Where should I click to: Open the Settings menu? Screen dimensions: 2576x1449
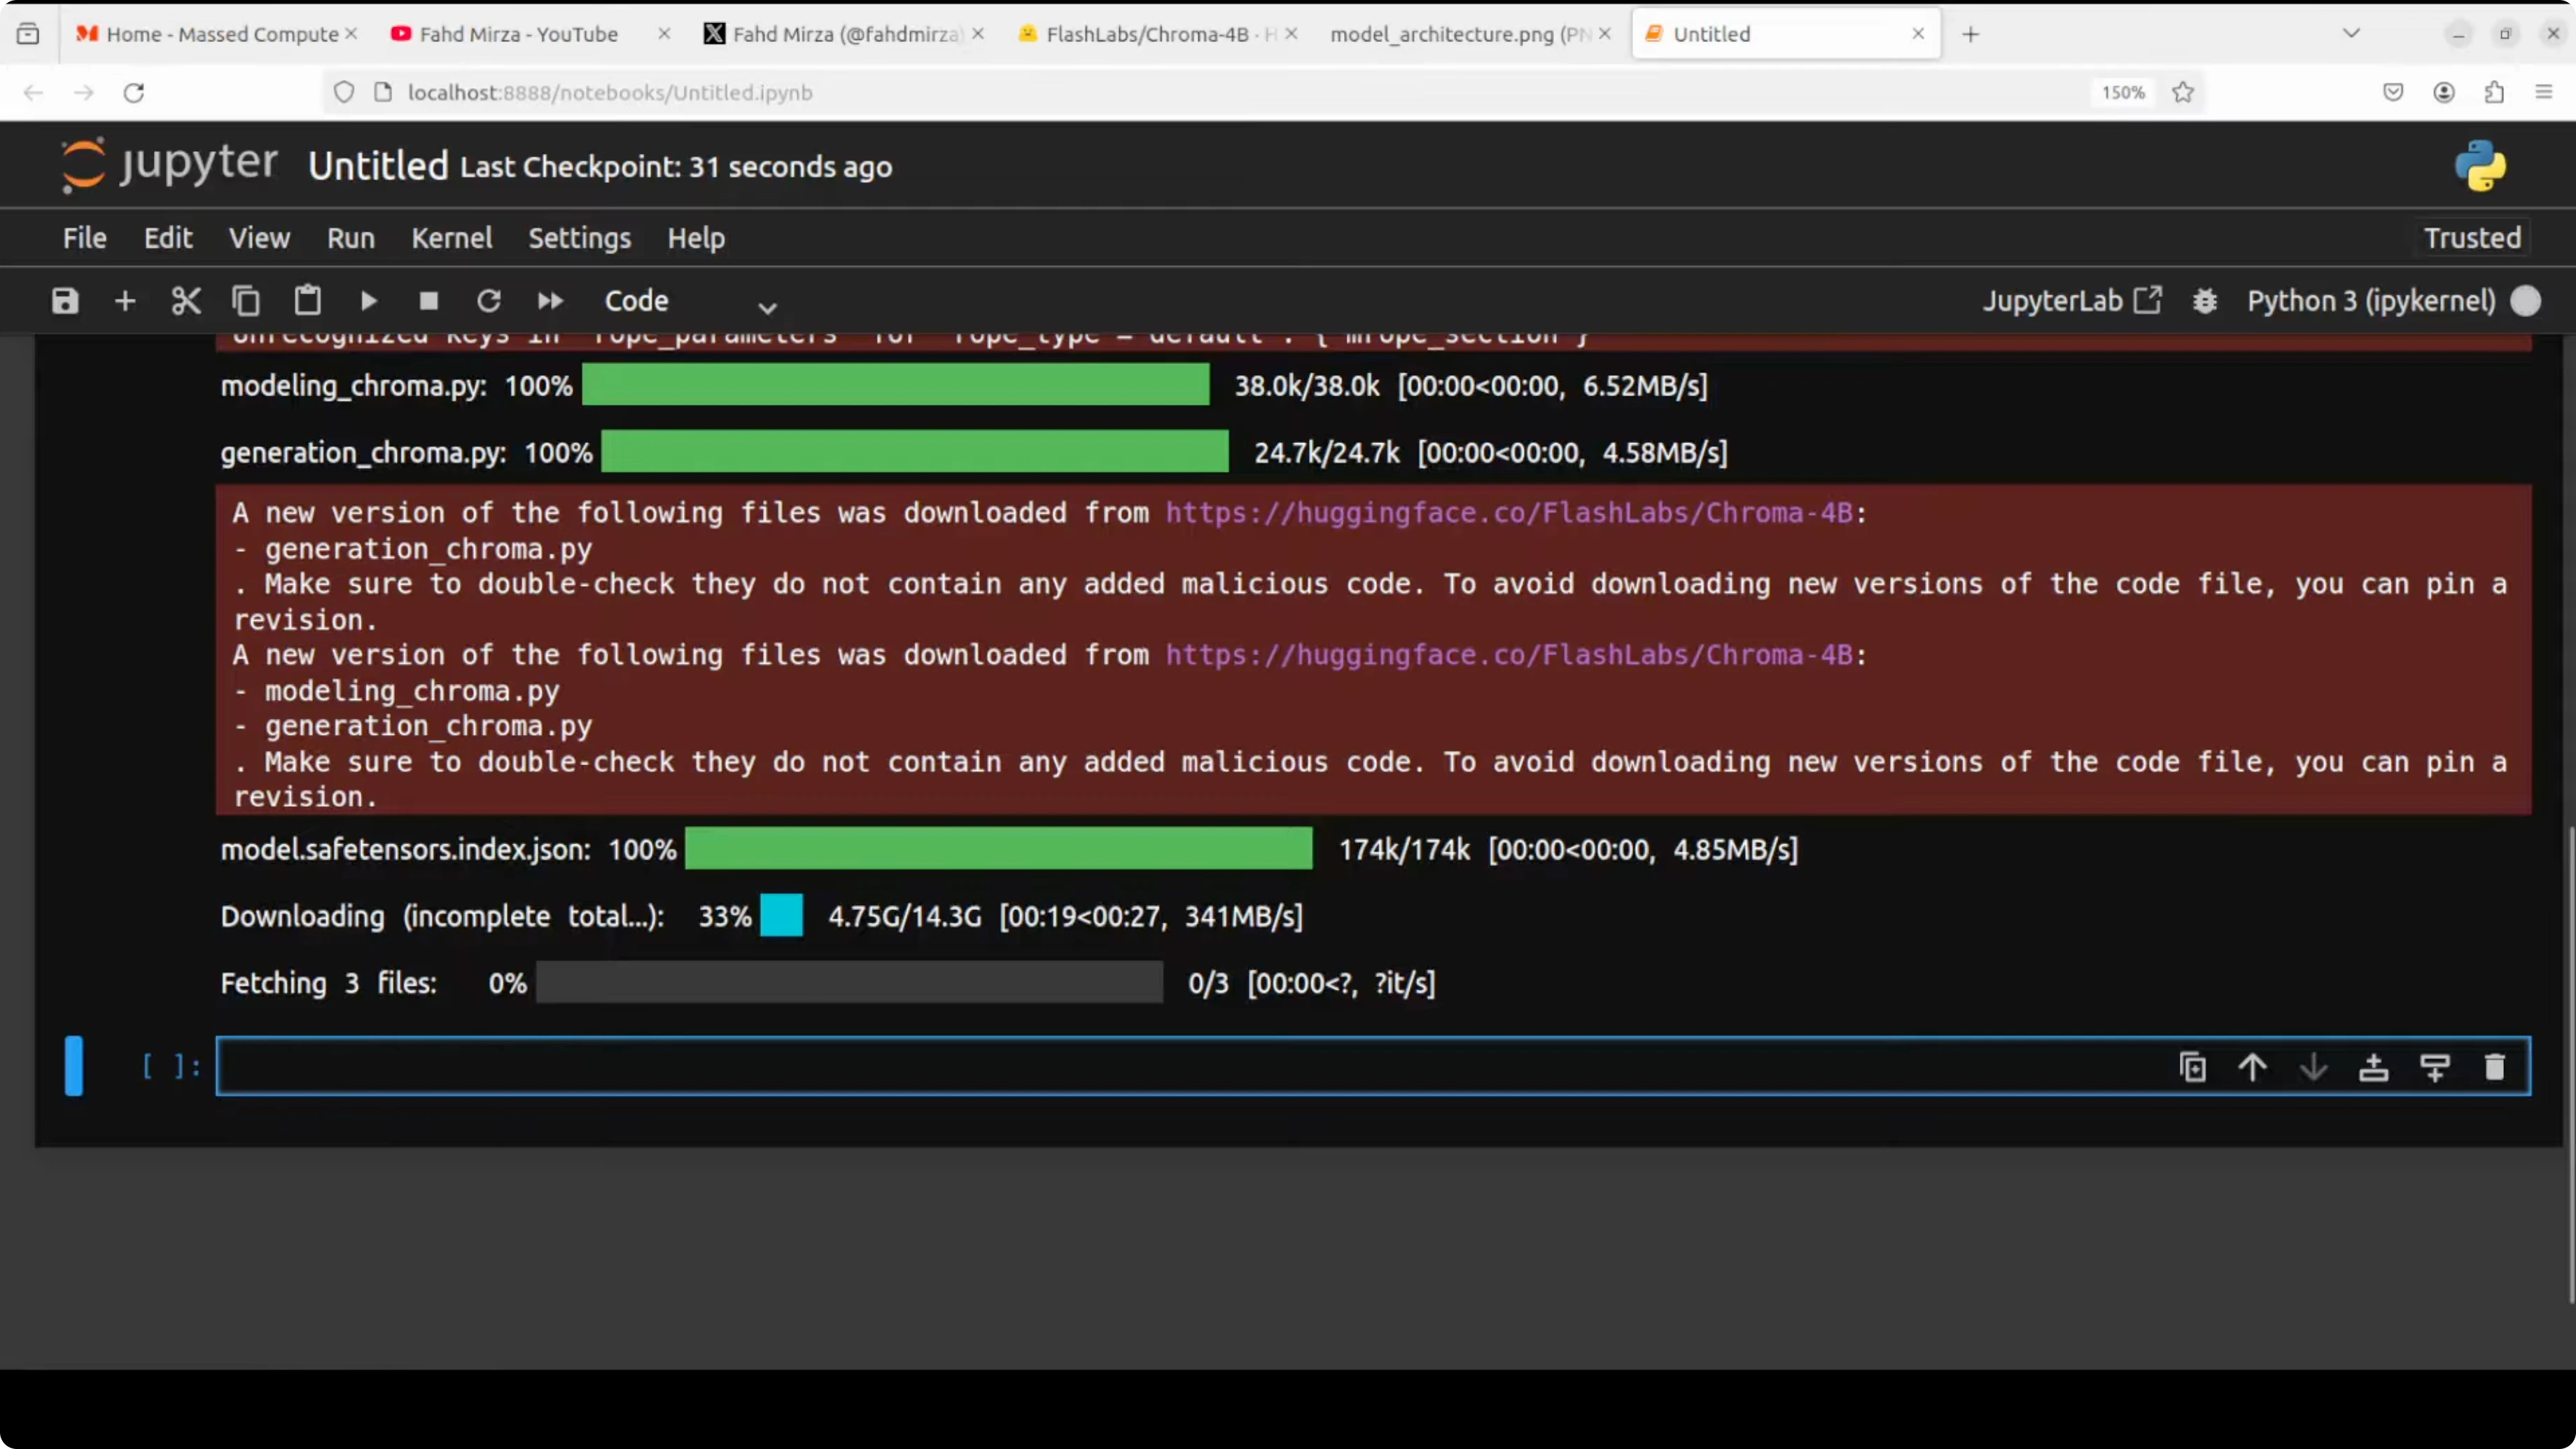(x=579, y=238)
